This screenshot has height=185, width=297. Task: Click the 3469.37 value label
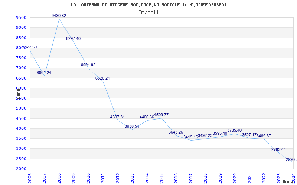264,136
